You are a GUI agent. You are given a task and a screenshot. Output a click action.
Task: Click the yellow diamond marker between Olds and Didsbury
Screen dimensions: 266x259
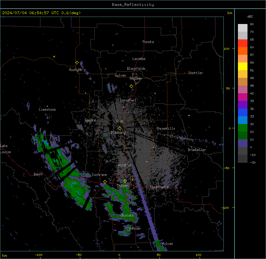[x=120, y=128]
